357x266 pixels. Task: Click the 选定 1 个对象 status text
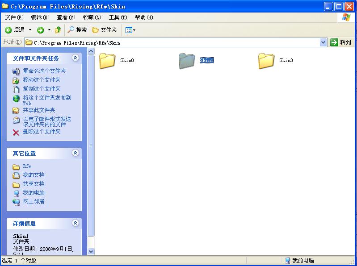(x=19, y=261)
